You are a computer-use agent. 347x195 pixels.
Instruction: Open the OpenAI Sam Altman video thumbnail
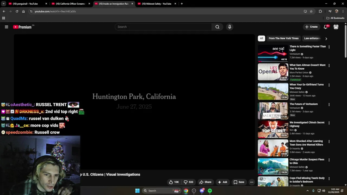tap(273, 72)
